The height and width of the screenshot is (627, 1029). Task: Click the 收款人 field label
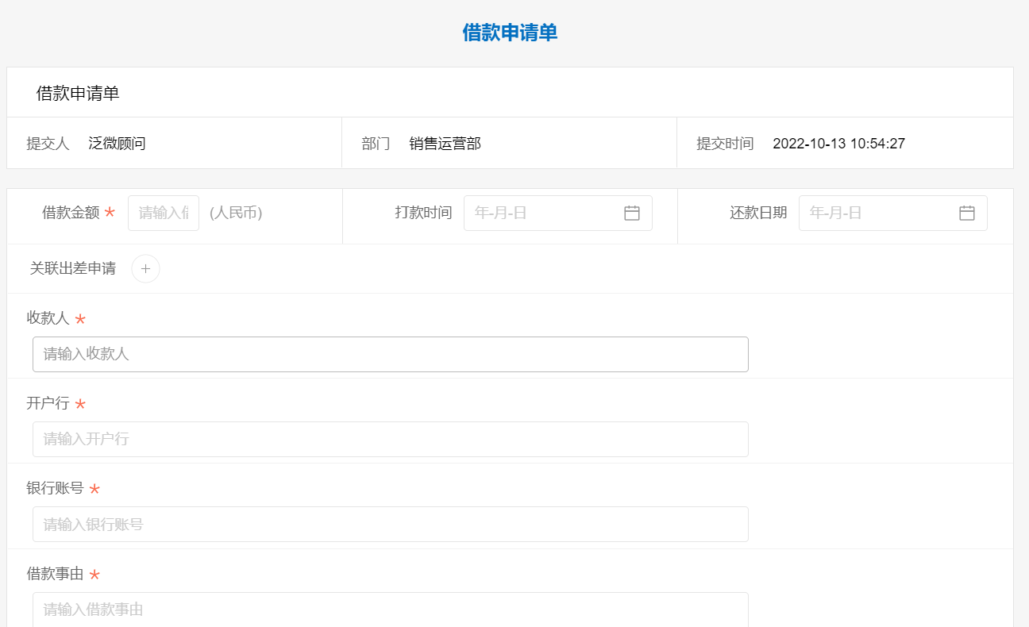click(48, 317)
